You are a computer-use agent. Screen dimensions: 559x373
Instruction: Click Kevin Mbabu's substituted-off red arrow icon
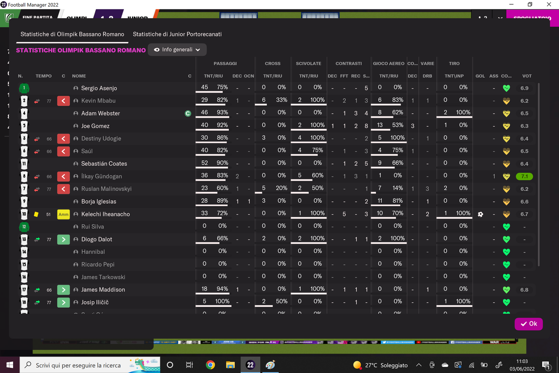point(63,101)
